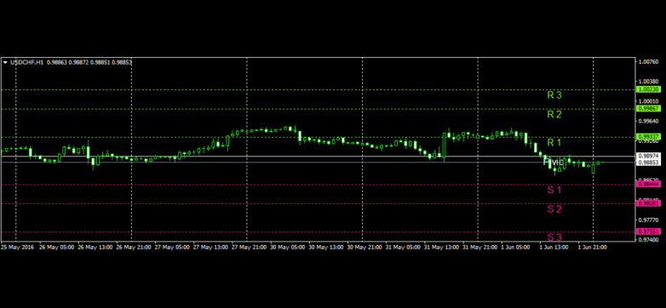666x308 pixels.
Task: Click the 30 May 21:00 time label
Action: (x=365, y=247)
